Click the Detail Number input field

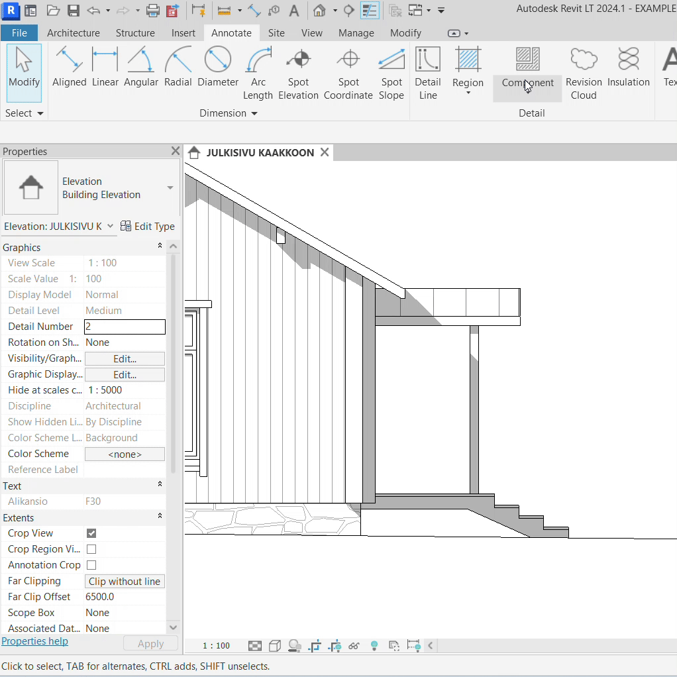(x=125, y=327)
